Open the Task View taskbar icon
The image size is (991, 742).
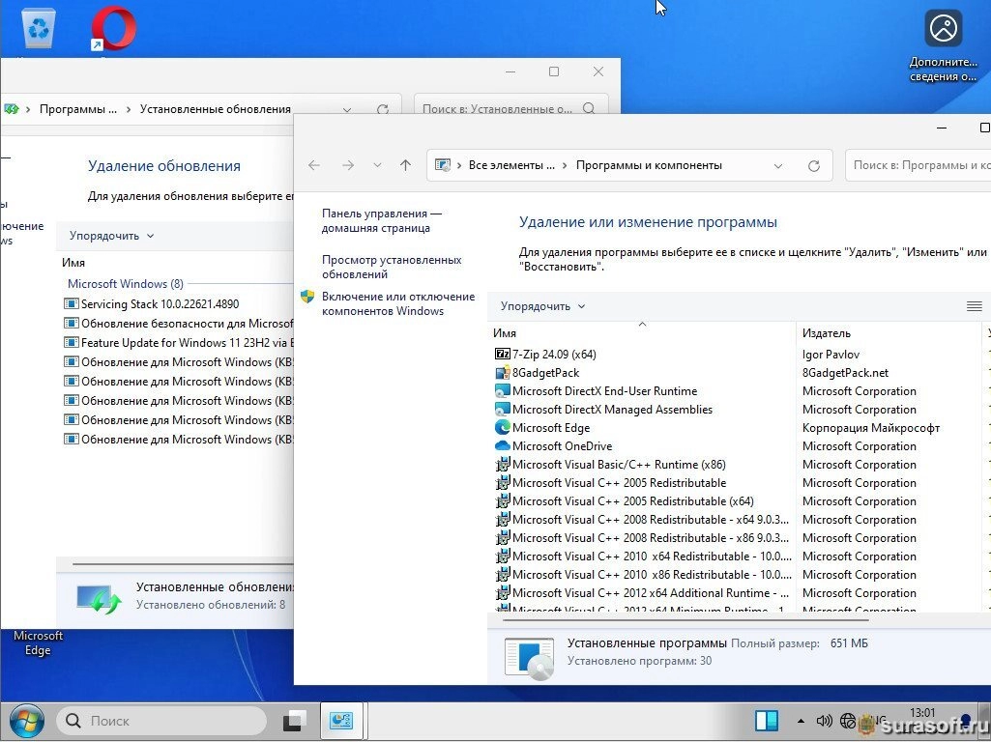point(294,721)
